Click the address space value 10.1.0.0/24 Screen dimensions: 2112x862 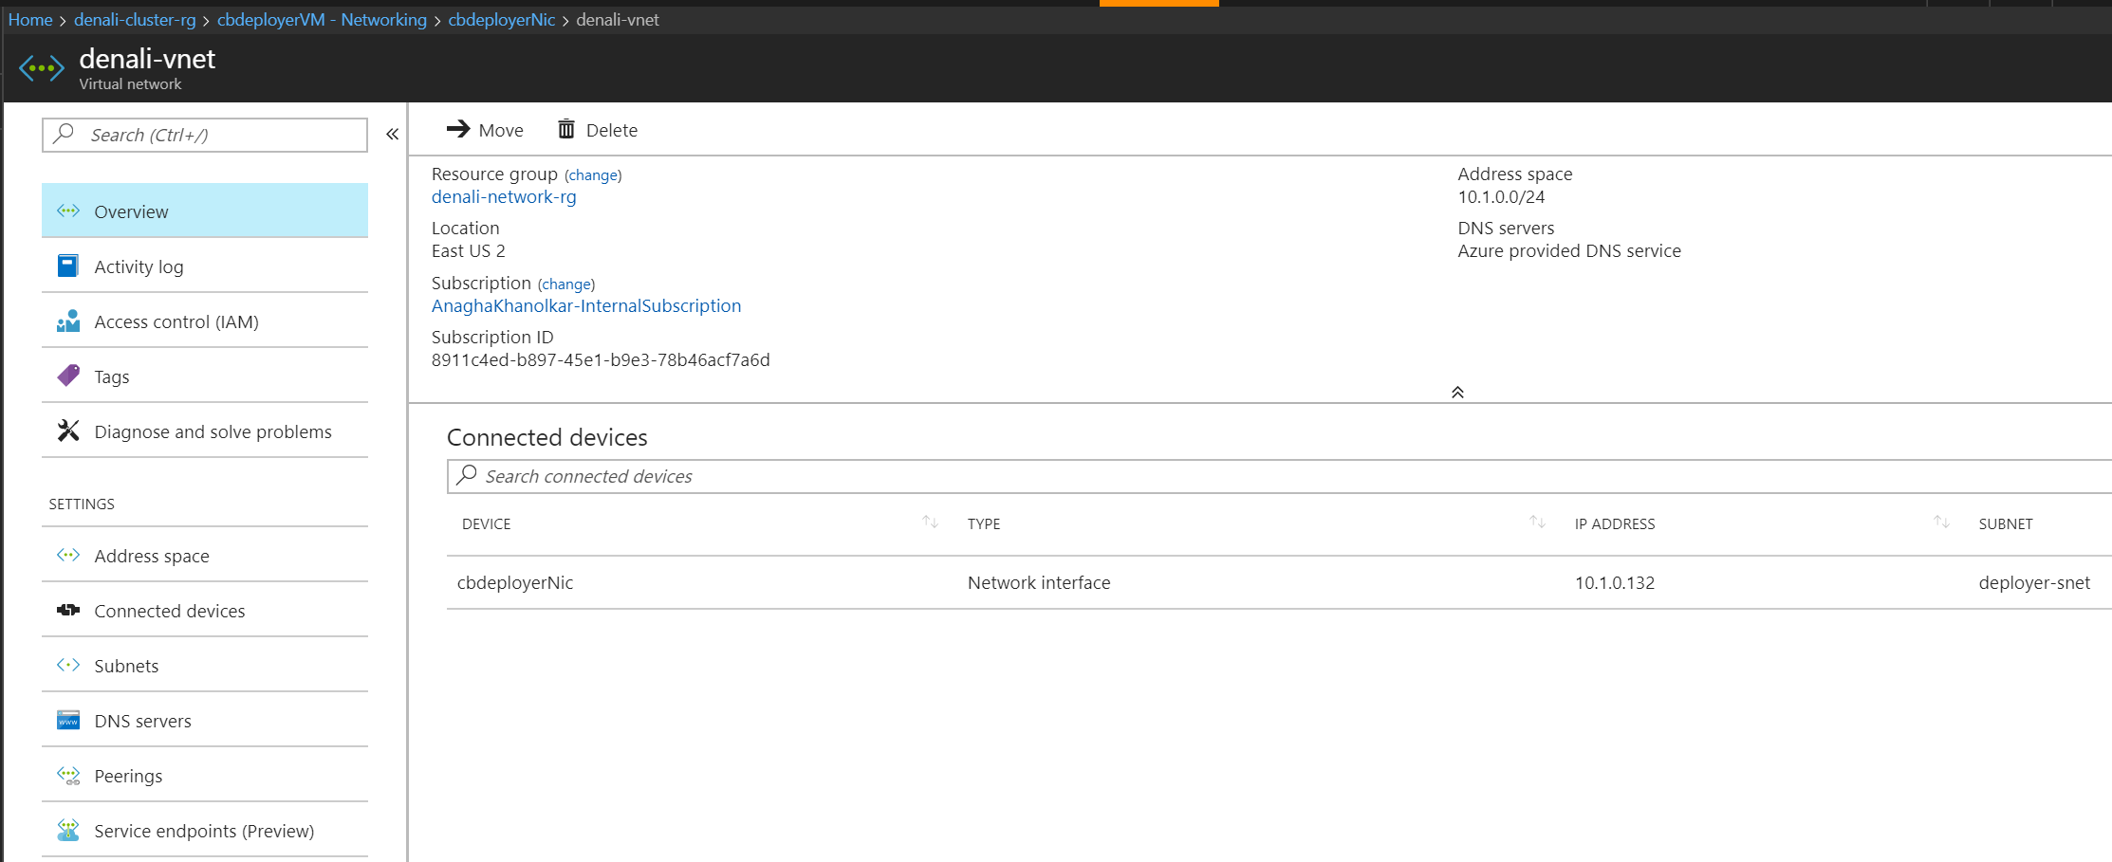point(1501,196)
